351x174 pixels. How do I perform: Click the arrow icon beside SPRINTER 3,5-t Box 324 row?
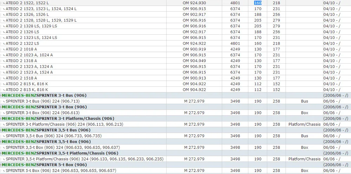[x=4, y=148]
